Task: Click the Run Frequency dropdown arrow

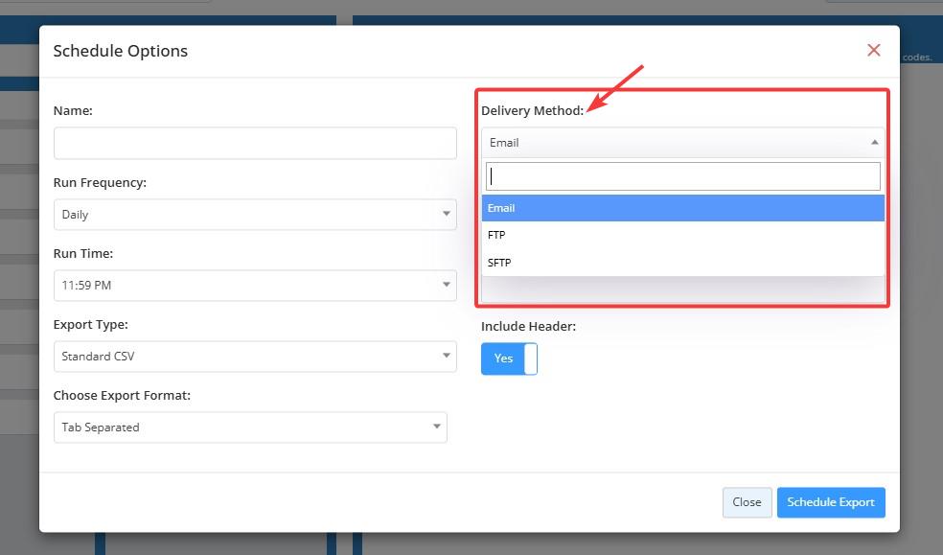Action: pyautogui.click(x=447, y=214)
